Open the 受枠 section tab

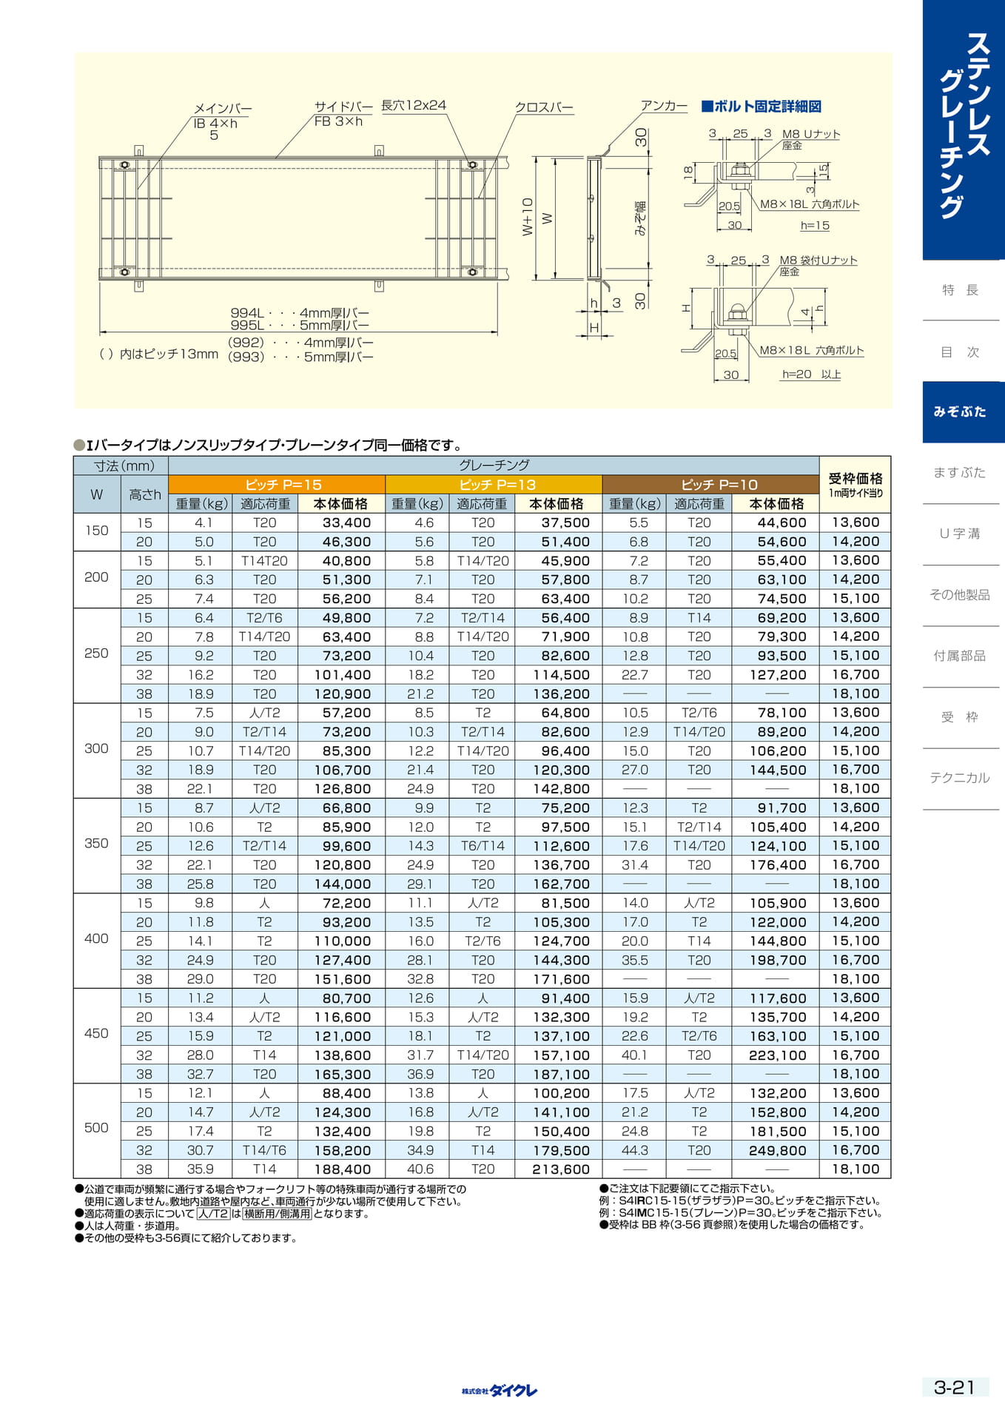point(960,717)
